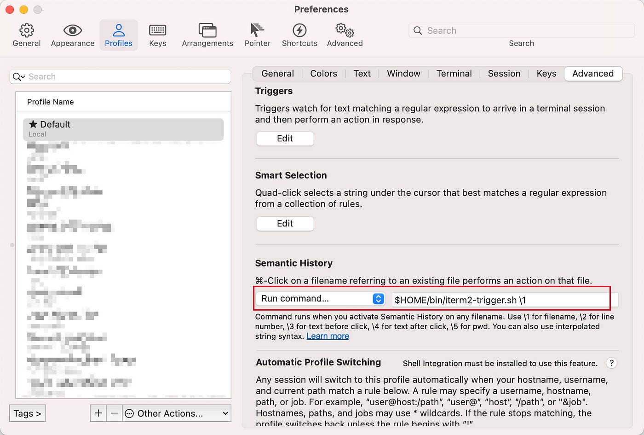644x435 pixels.
Task: Open Pointer preferences cursor icon
Action: [x=257, y=30]
